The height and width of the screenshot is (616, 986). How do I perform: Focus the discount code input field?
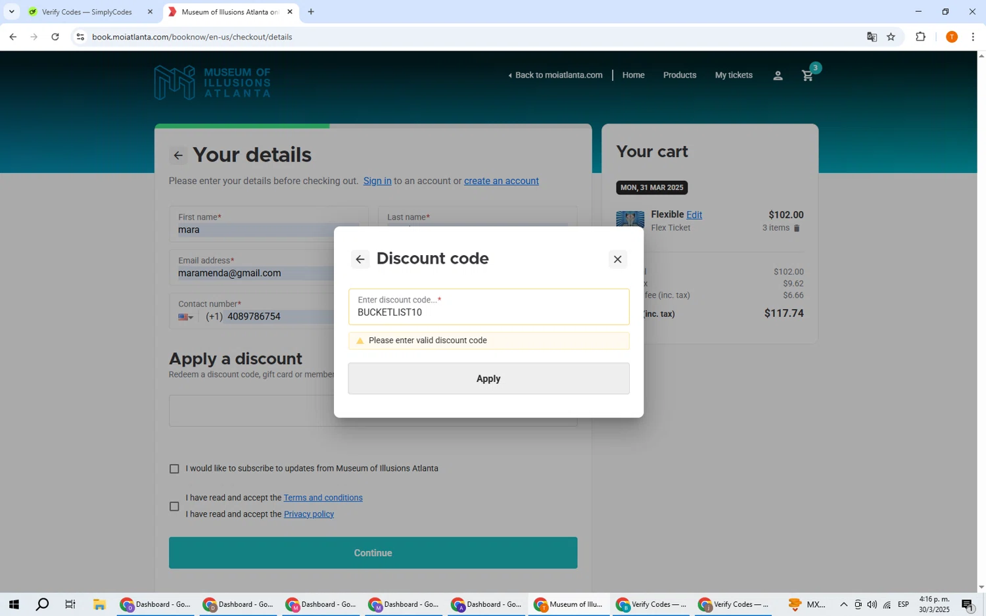coord(488,307)
